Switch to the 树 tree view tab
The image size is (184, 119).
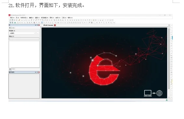10,69
